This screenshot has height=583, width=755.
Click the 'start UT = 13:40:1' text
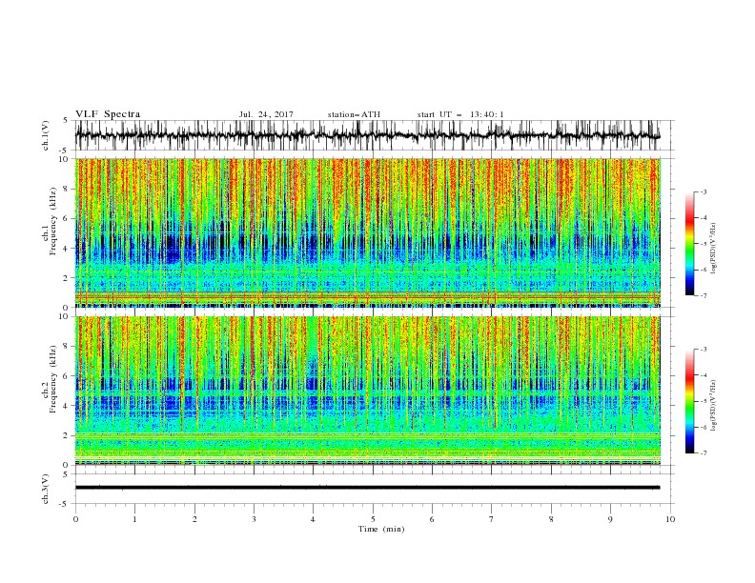tap(460, 114)
